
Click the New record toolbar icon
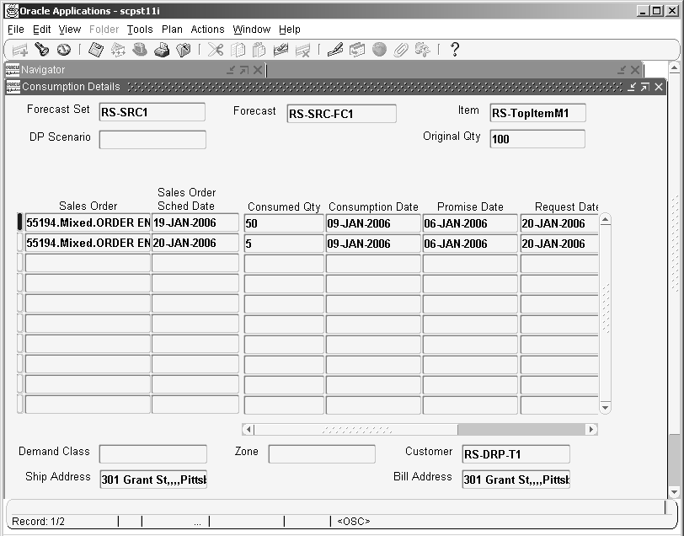(x=19, y=50)
